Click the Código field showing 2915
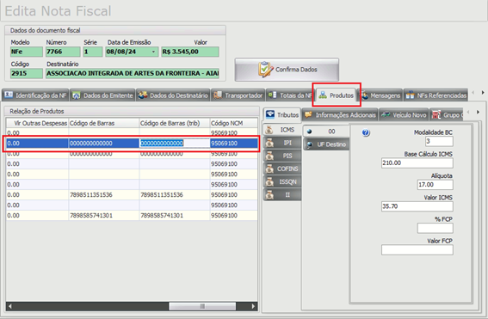The height and width of the screenshot is (319, 488). click(x=27, y=73)
